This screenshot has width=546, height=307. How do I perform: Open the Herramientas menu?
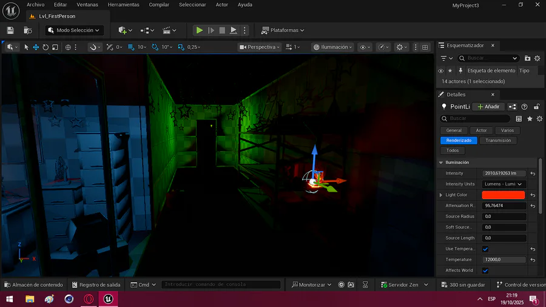point(124,4)
